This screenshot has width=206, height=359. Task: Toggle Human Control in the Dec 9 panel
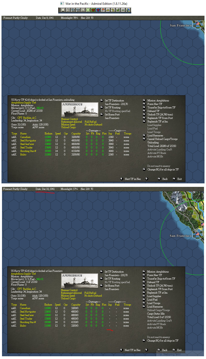[x=69, y=119]
